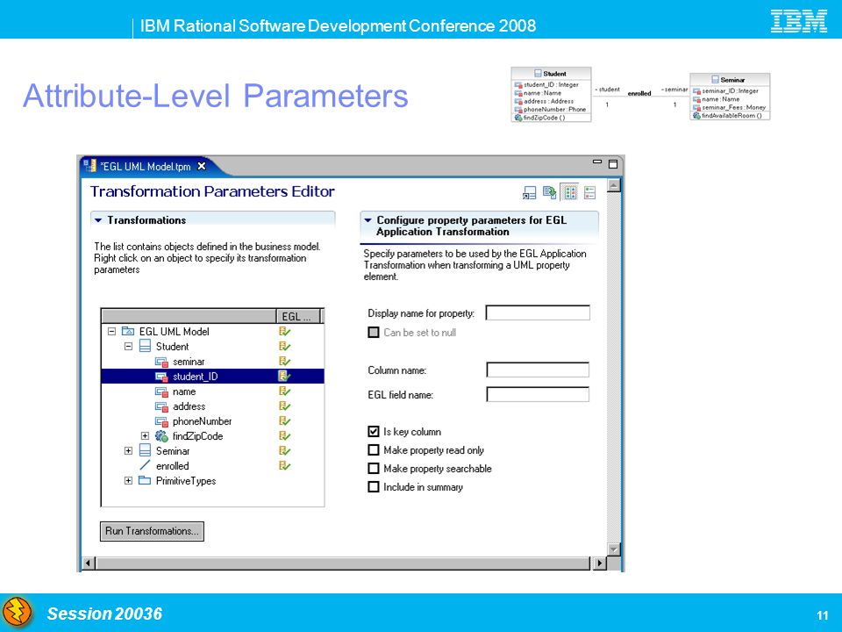Click the horizontal scrollbar thumb
The height and width of the screenshot is (632, 842).
[x=343, y=564]
